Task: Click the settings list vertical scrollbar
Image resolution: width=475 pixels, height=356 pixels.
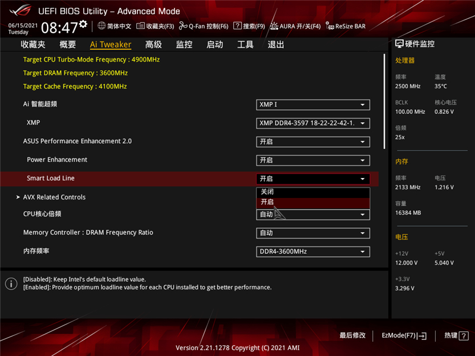Action: (384, 101)
